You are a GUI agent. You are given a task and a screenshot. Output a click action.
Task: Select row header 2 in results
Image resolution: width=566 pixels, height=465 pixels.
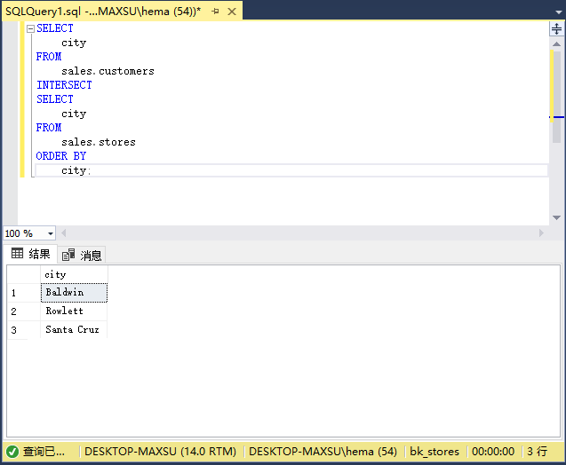click(x=24, y=311)
